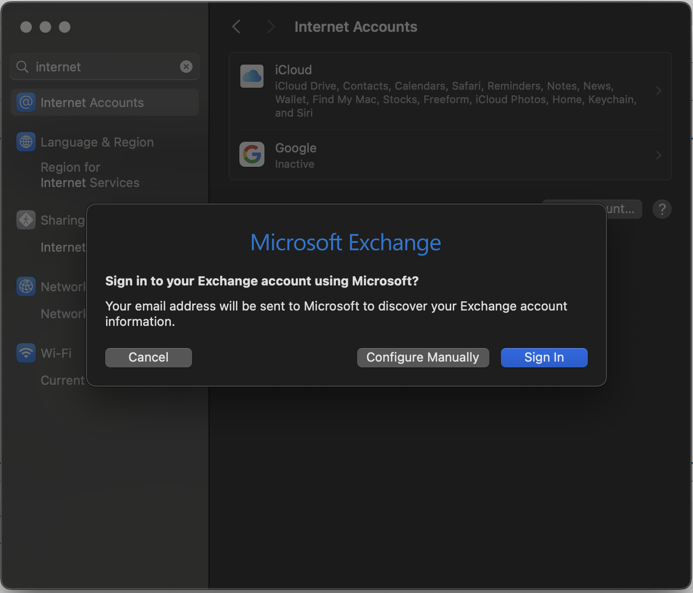Click the Google account icon

[x=252, y=154]
